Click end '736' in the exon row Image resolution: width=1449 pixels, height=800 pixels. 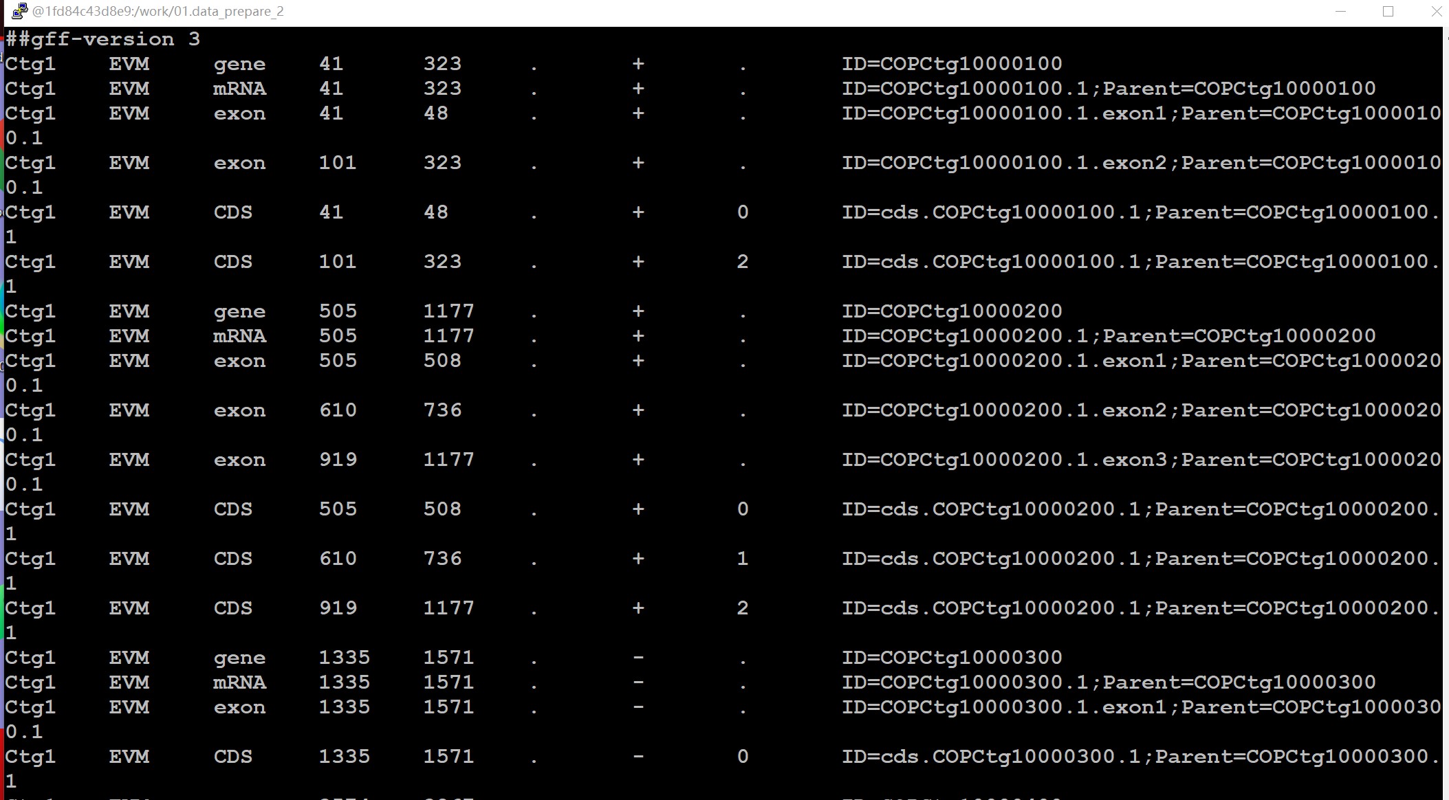pos(442,410)
